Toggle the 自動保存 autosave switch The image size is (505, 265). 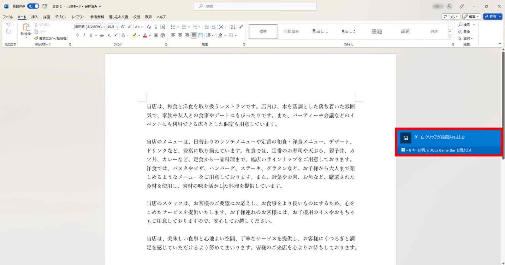(33, 6)
